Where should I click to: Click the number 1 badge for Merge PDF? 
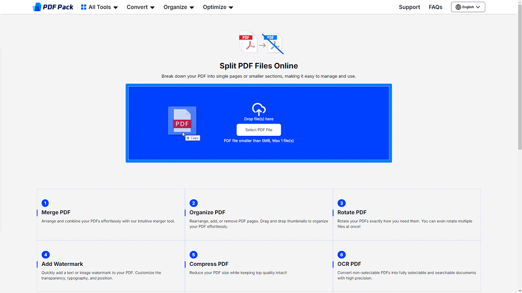coord(45,203)
